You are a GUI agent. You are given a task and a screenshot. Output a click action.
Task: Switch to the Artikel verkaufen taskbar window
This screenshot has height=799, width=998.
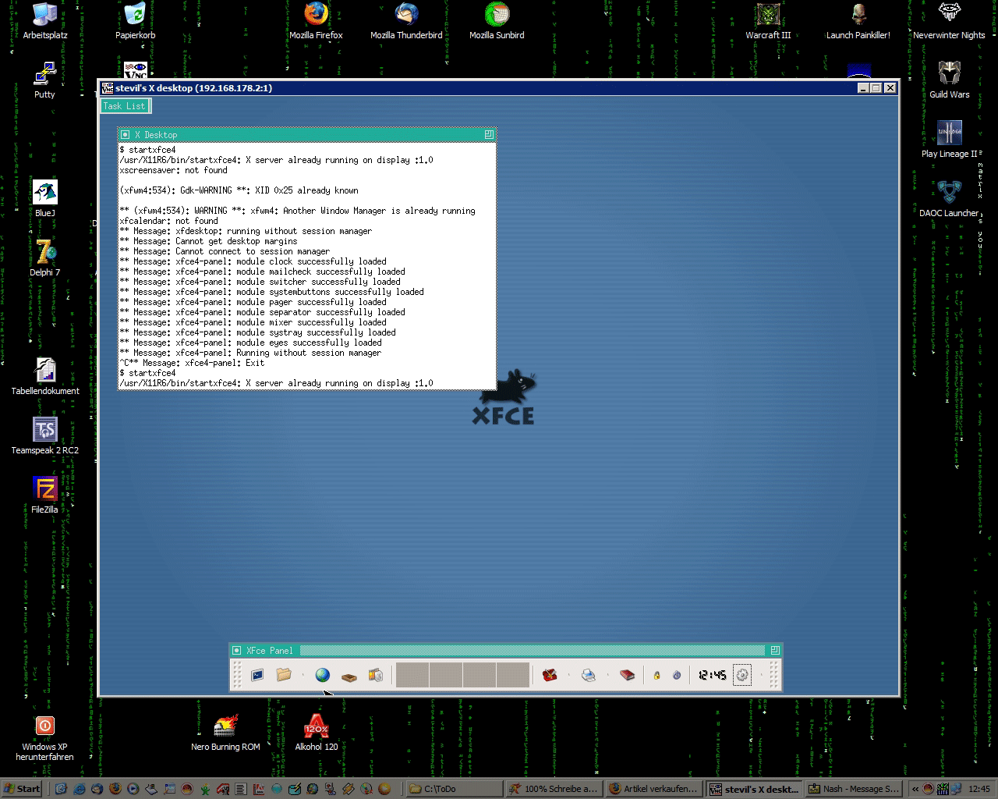pyautogui.click(x=653, y=789)
